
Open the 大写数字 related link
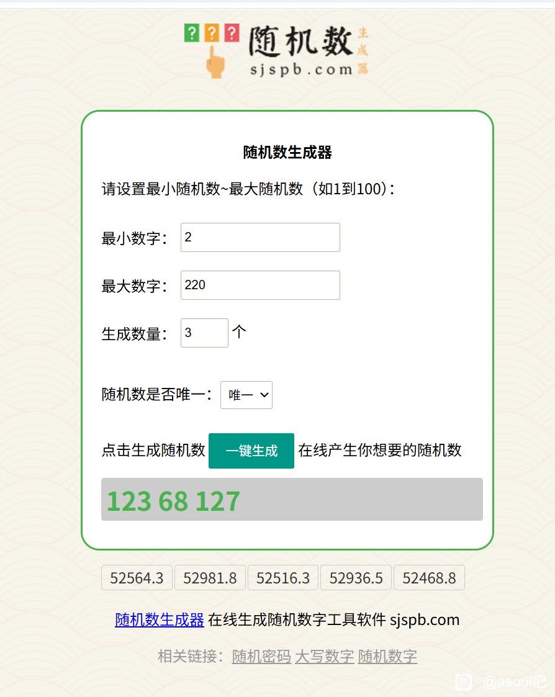[325, 656]
